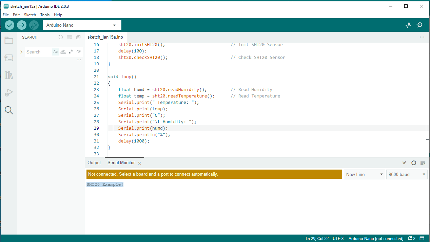Open the Serial Plotter icon
The image size is (430, 242).
(408, 25)
